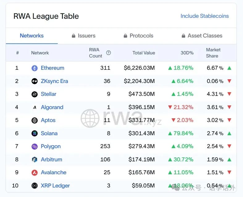Click the Aptos logo icon
243x197 pixels.
click(x=35, y=120)
